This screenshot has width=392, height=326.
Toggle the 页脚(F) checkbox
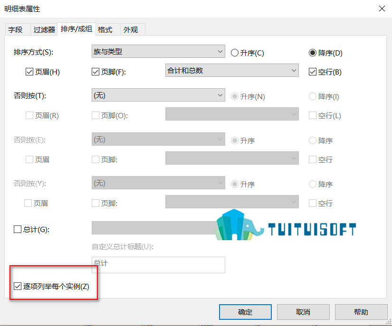[96, 72]
